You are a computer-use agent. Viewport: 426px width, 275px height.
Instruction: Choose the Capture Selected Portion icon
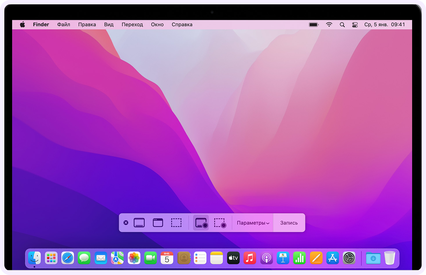[176, 223]
